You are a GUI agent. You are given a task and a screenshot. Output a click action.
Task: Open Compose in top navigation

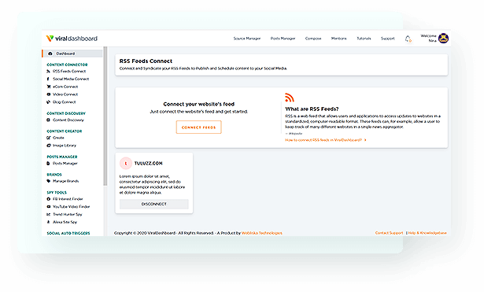click(313, 39)
